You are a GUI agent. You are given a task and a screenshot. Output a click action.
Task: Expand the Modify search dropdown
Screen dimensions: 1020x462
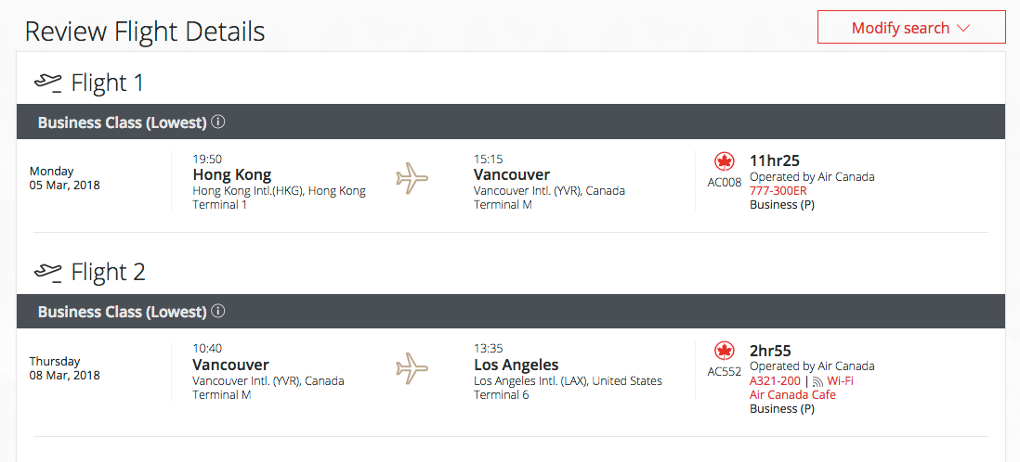(x=911, y=28)
